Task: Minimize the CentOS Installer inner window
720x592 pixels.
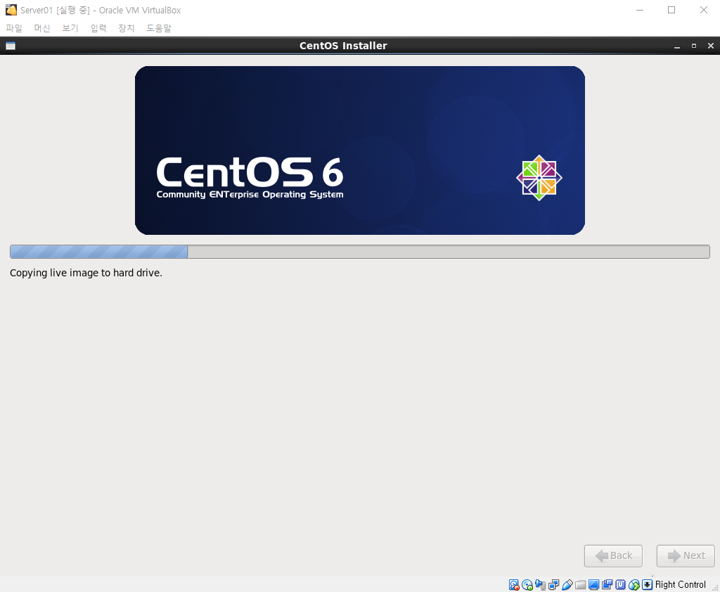Action: click(677, 46)
